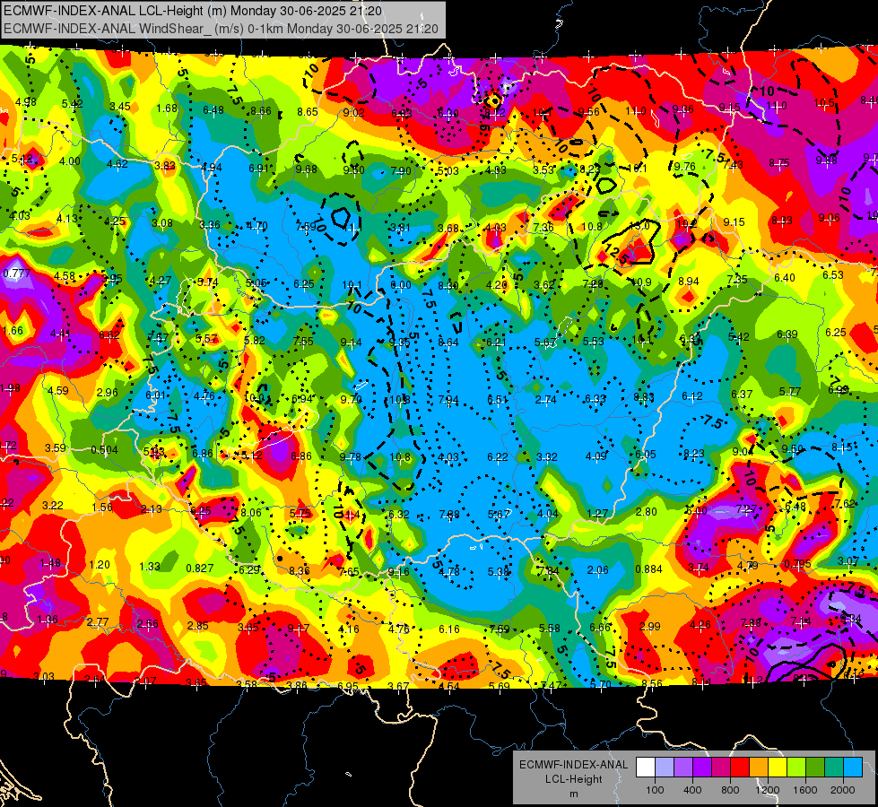Click the wind shear value "2.99"
The width and height of the screenshot is (878, 807).
coord(650,626)
